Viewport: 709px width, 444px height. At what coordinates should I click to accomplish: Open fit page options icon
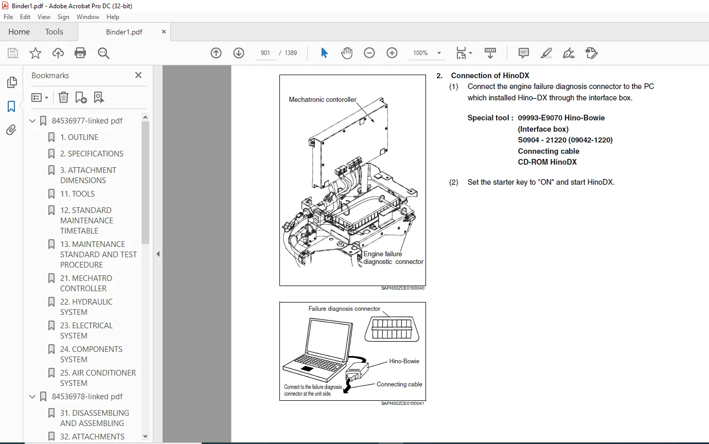coord(464,53)
